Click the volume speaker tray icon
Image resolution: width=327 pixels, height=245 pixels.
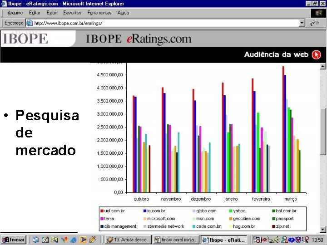click(x=277, y=240)
